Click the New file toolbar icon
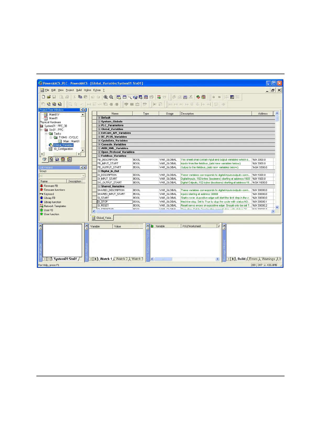Screen dimensions: 312x441 pos(43,97)
